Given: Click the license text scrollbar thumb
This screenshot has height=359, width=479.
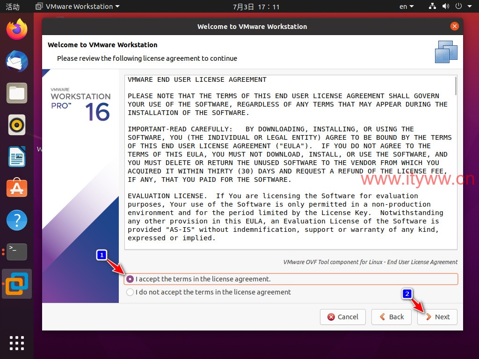Looking at the screenshot, I should point(456,86).
